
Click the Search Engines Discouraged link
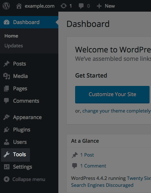pos(102,185)
